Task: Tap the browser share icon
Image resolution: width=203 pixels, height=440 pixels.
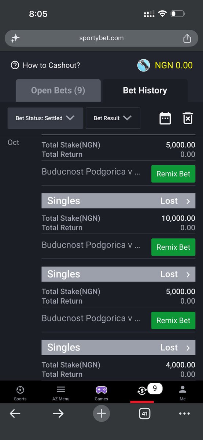Action: (187, 38)
